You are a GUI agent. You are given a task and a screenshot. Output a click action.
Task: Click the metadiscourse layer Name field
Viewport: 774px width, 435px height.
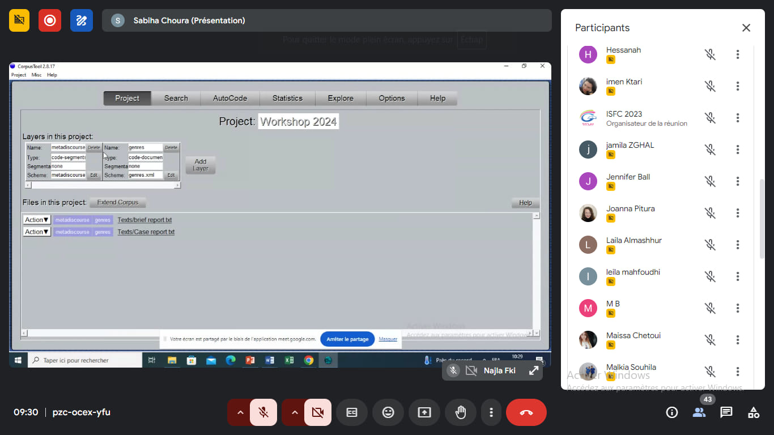(x=68, y=147)
